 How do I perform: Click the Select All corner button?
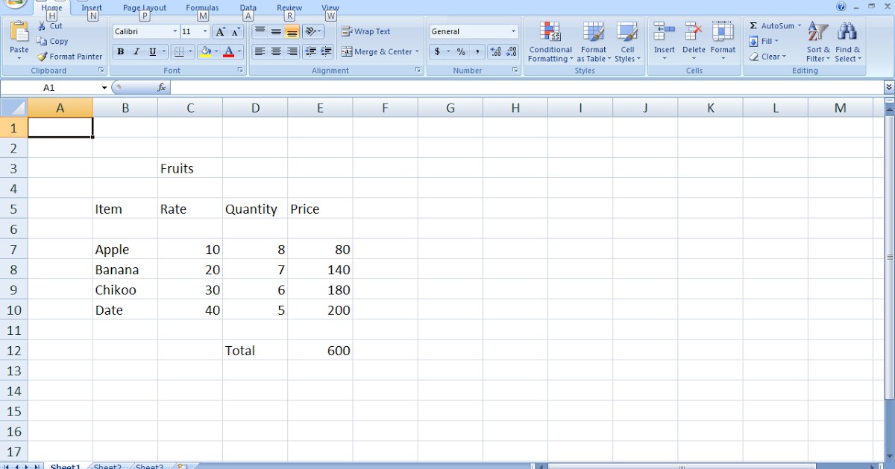pos(13,108)
